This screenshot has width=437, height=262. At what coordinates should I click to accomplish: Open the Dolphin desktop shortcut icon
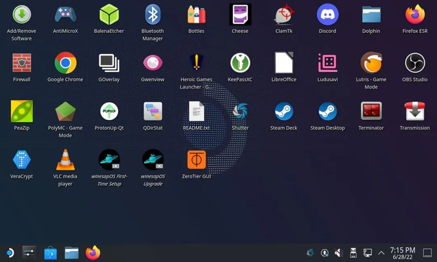(371, 14)
